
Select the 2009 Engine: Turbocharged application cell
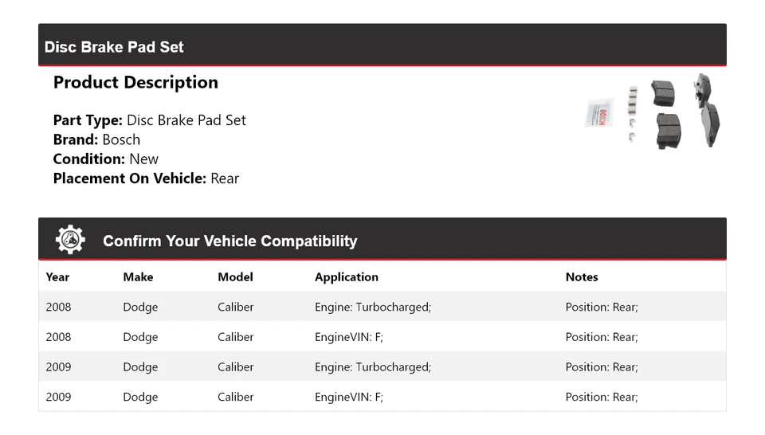coord(373,367)
